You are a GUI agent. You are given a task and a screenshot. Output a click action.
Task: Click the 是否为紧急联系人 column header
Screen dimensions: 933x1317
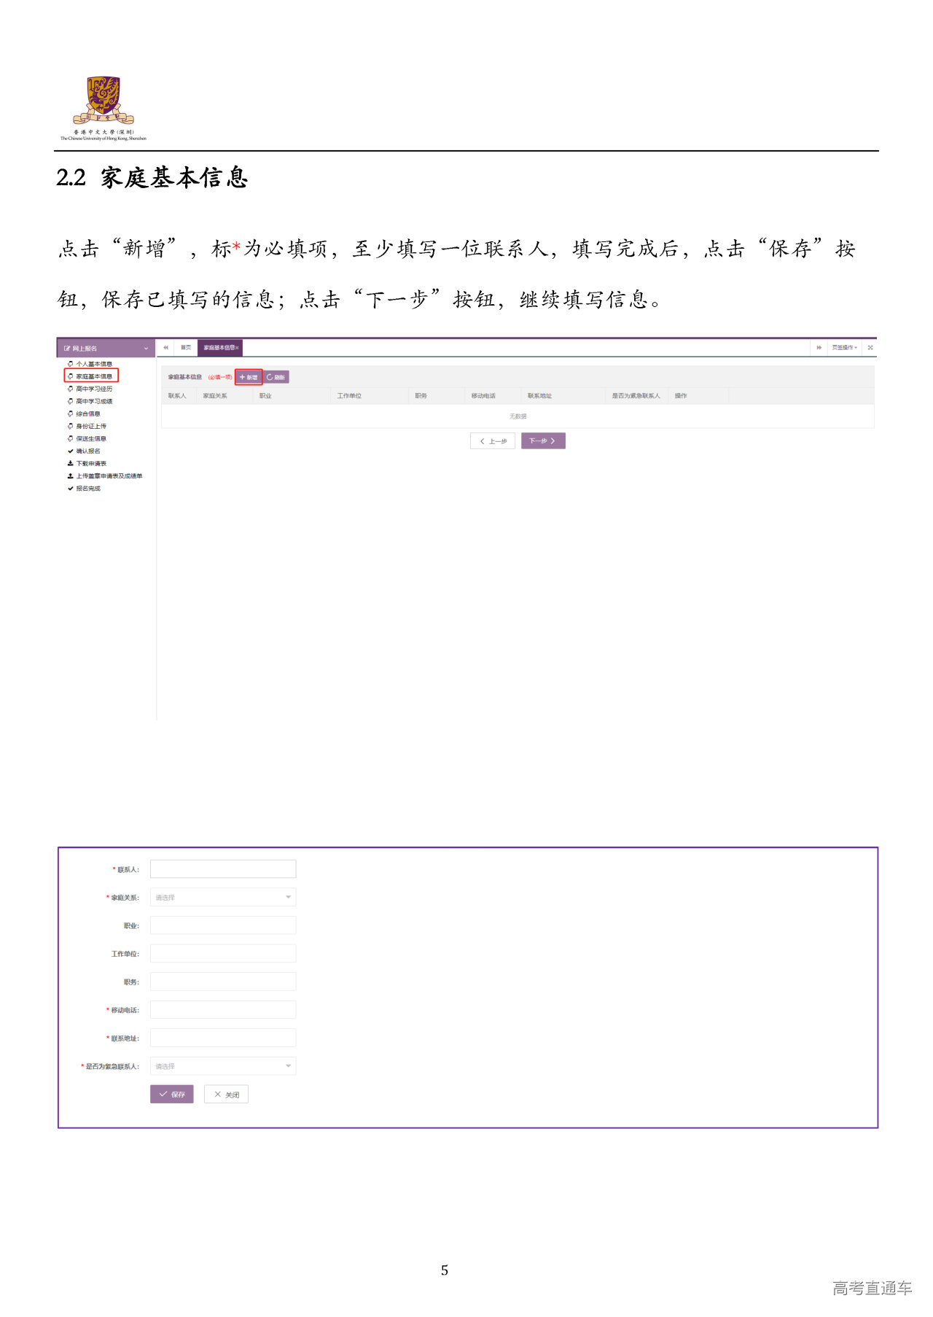tap(636, 396)
